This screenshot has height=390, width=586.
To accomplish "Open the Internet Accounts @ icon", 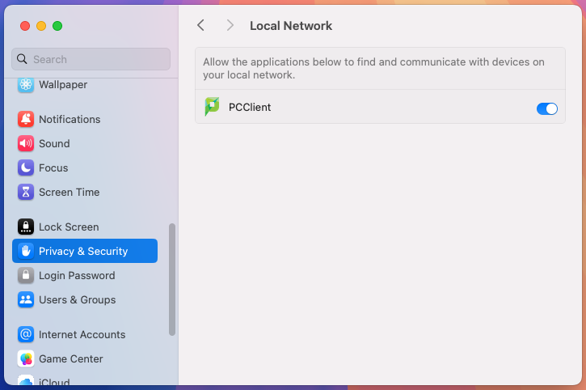I will (x=26, y=334).
